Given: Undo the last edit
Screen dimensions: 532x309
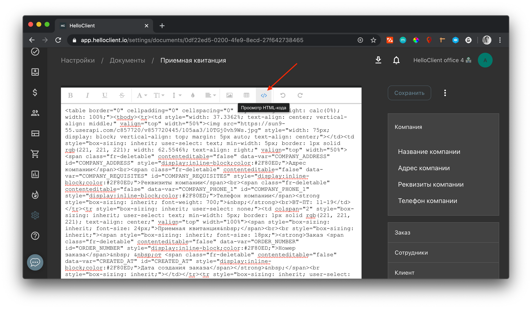Looking at the screenshot, I should tap(283, 95).
